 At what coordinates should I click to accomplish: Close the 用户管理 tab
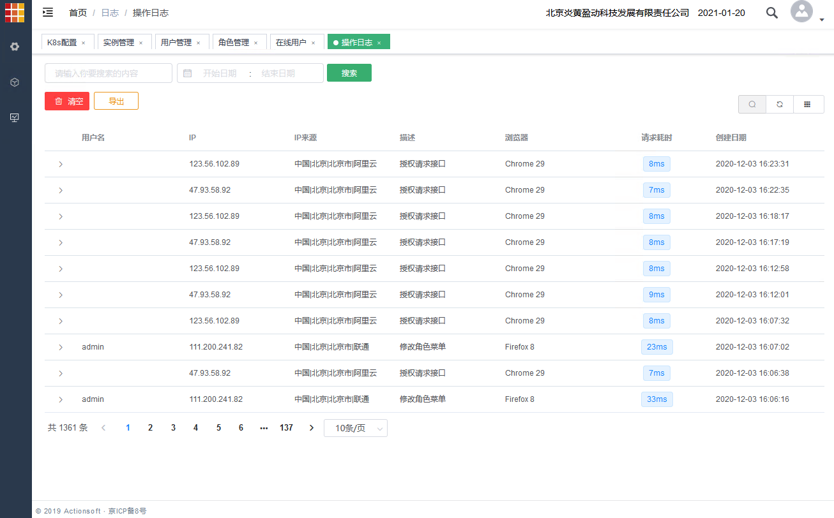click(198, 43)
